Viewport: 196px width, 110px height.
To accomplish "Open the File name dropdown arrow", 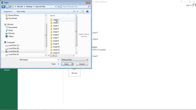I will point(58,60).
